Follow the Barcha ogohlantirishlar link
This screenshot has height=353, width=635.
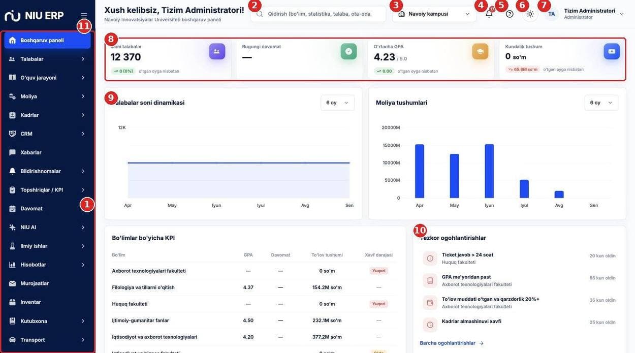point(452,343)
